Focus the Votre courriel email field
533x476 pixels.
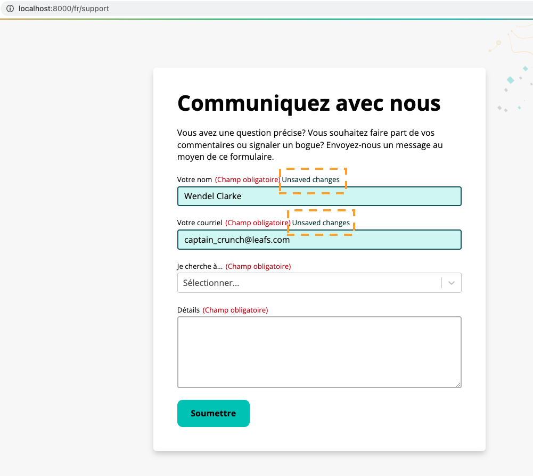(319, 240)
